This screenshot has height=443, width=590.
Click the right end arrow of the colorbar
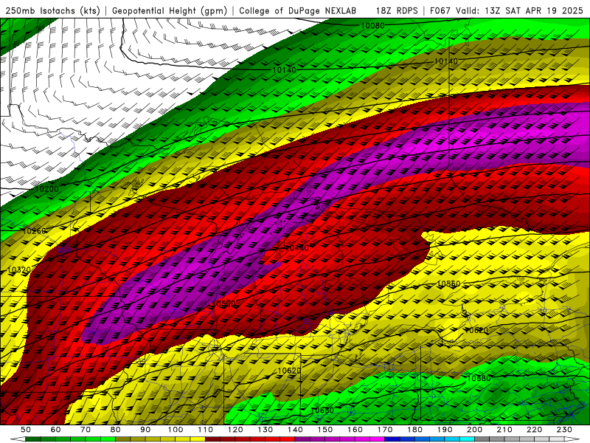click(572, 439)
